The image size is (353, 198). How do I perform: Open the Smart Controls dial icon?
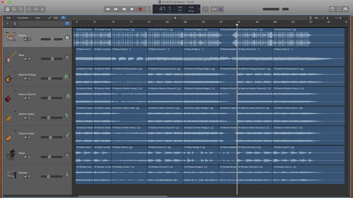(29, 9)
